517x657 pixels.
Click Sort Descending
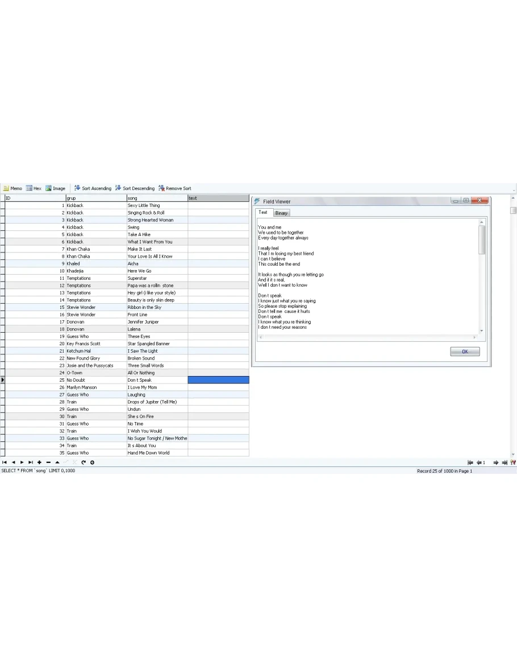[x=135, y=188]
